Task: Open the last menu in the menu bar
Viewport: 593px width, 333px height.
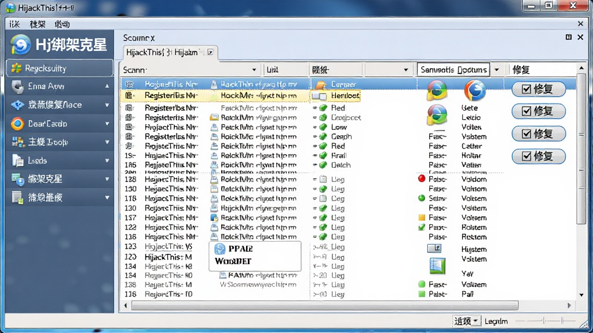Action: pos(62,24)
